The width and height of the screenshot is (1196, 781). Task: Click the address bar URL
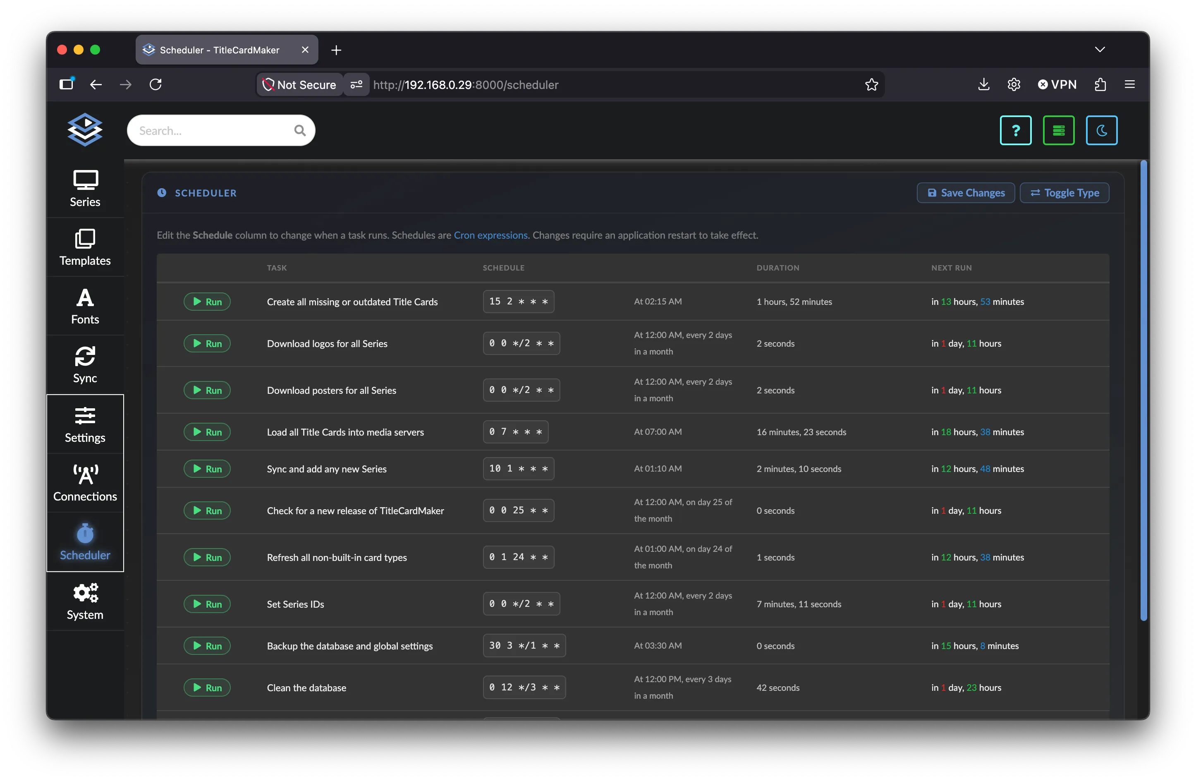pos(465,84)
